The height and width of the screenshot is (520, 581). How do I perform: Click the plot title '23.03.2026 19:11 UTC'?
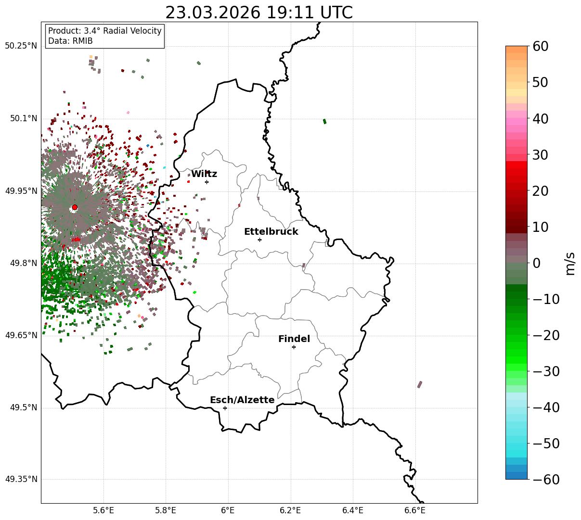(x=259, y=13)
